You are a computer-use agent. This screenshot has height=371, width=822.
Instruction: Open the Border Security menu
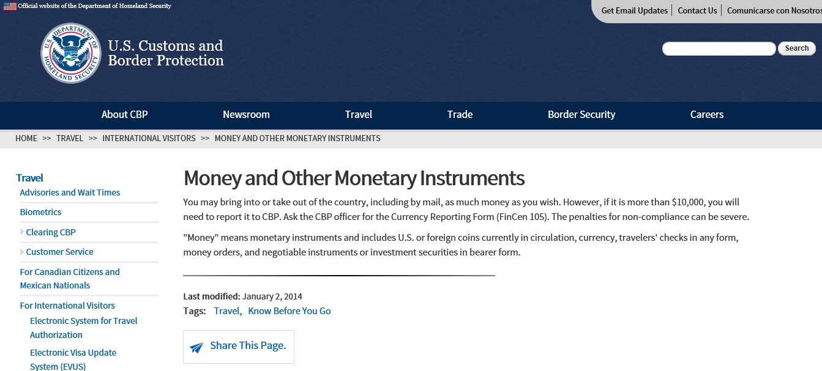tap(581, 114)
